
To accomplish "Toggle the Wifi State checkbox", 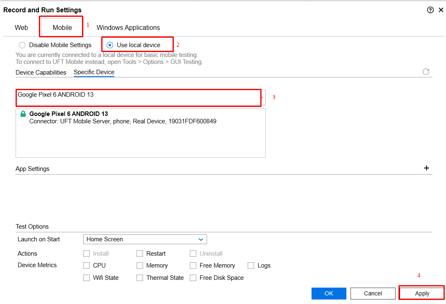I will pyautogui.click(x=86, y=278).
